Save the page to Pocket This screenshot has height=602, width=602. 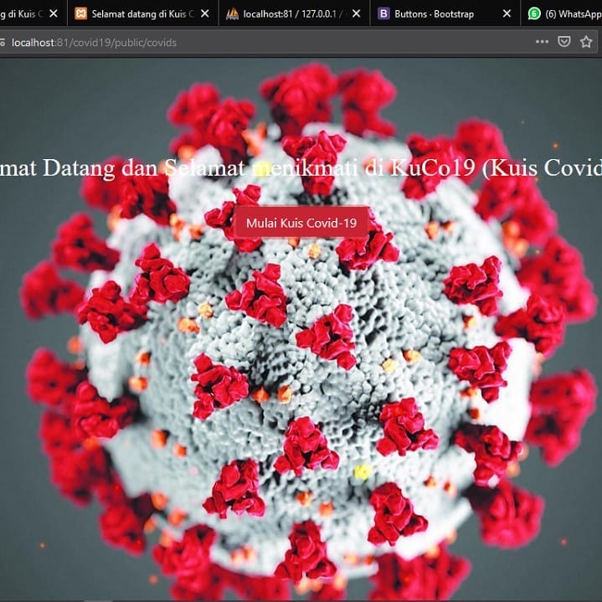pos(564,42)
